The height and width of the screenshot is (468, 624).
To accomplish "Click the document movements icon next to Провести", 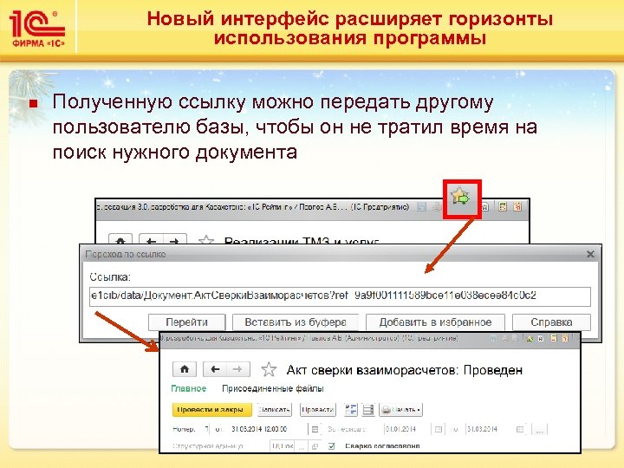I will click(x=351, y=409).
